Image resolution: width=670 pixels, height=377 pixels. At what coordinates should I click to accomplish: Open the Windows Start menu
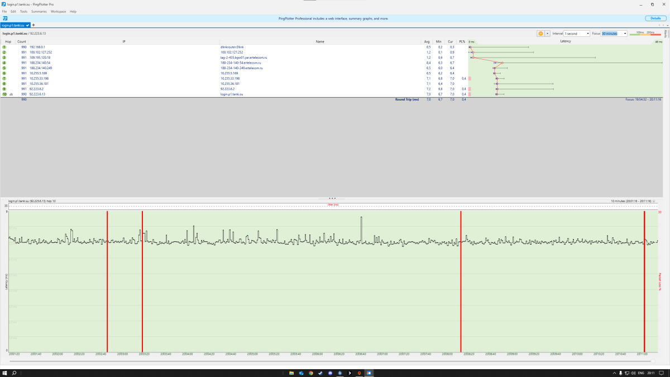click(4, 373)
